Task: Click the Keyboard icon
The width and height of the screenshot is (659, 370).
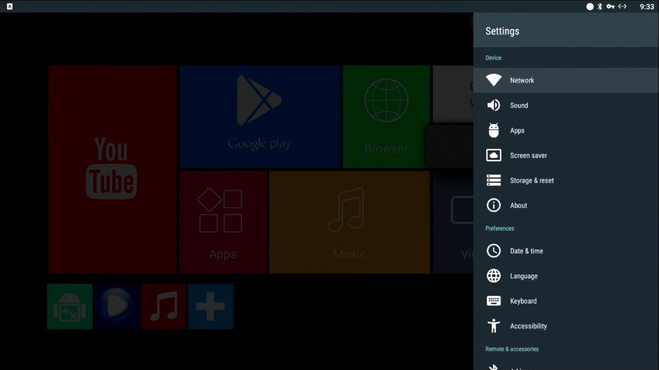Action: [x=494, y=301]
